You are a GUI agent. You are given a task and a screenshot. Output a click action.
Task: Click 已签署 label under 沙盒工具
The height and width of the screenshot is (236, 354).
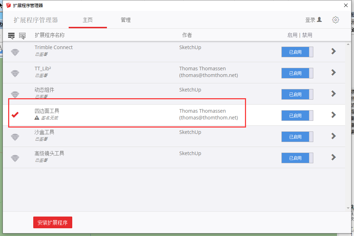click(x=41, y=139)
